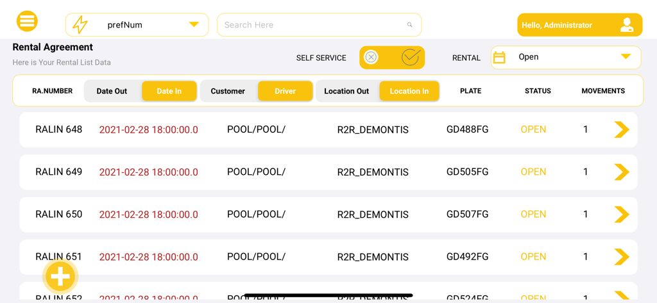Expand the prefNum dropdown arrow

(194, 25)
